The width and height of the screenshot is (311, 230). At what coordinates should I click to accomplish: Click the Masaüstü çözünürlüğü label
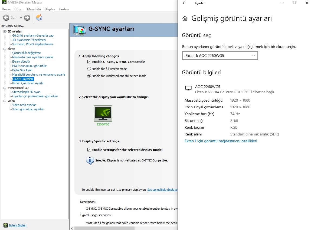[x=204, y=101]
